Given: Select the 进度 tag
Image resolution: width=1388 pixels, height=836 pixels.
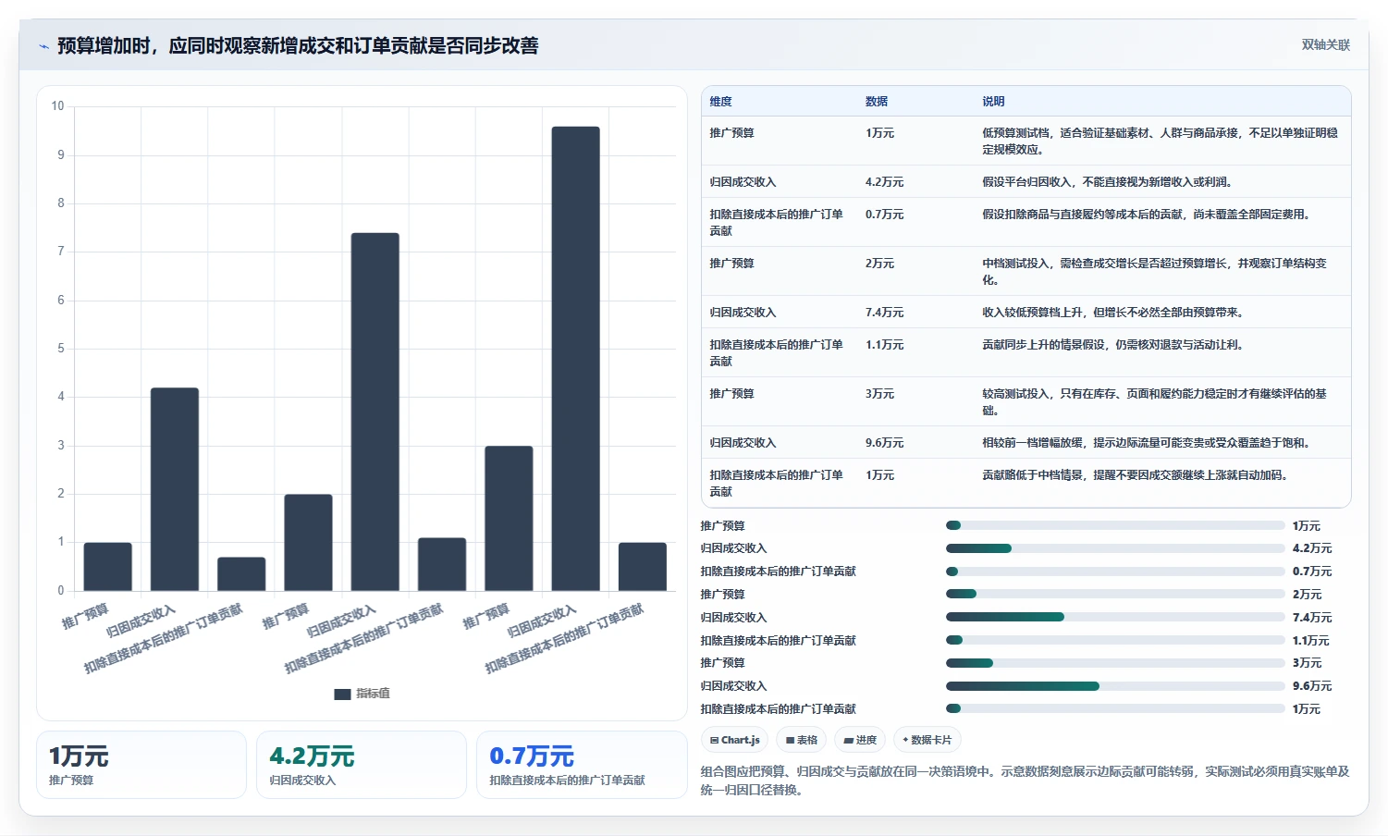Looking at the screenshot, I should 860,740.
